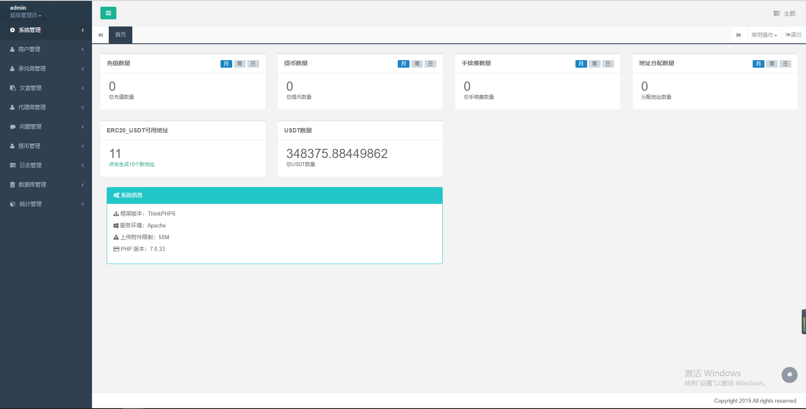Expand 问题管理 with its chevron

pyautogui.click(x=83, y=127)
